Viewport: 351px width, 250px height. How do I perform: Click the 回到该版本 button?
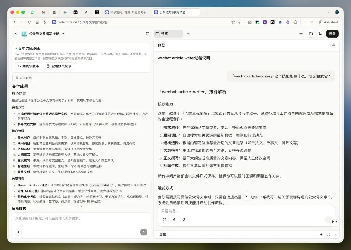pos(28,66)
